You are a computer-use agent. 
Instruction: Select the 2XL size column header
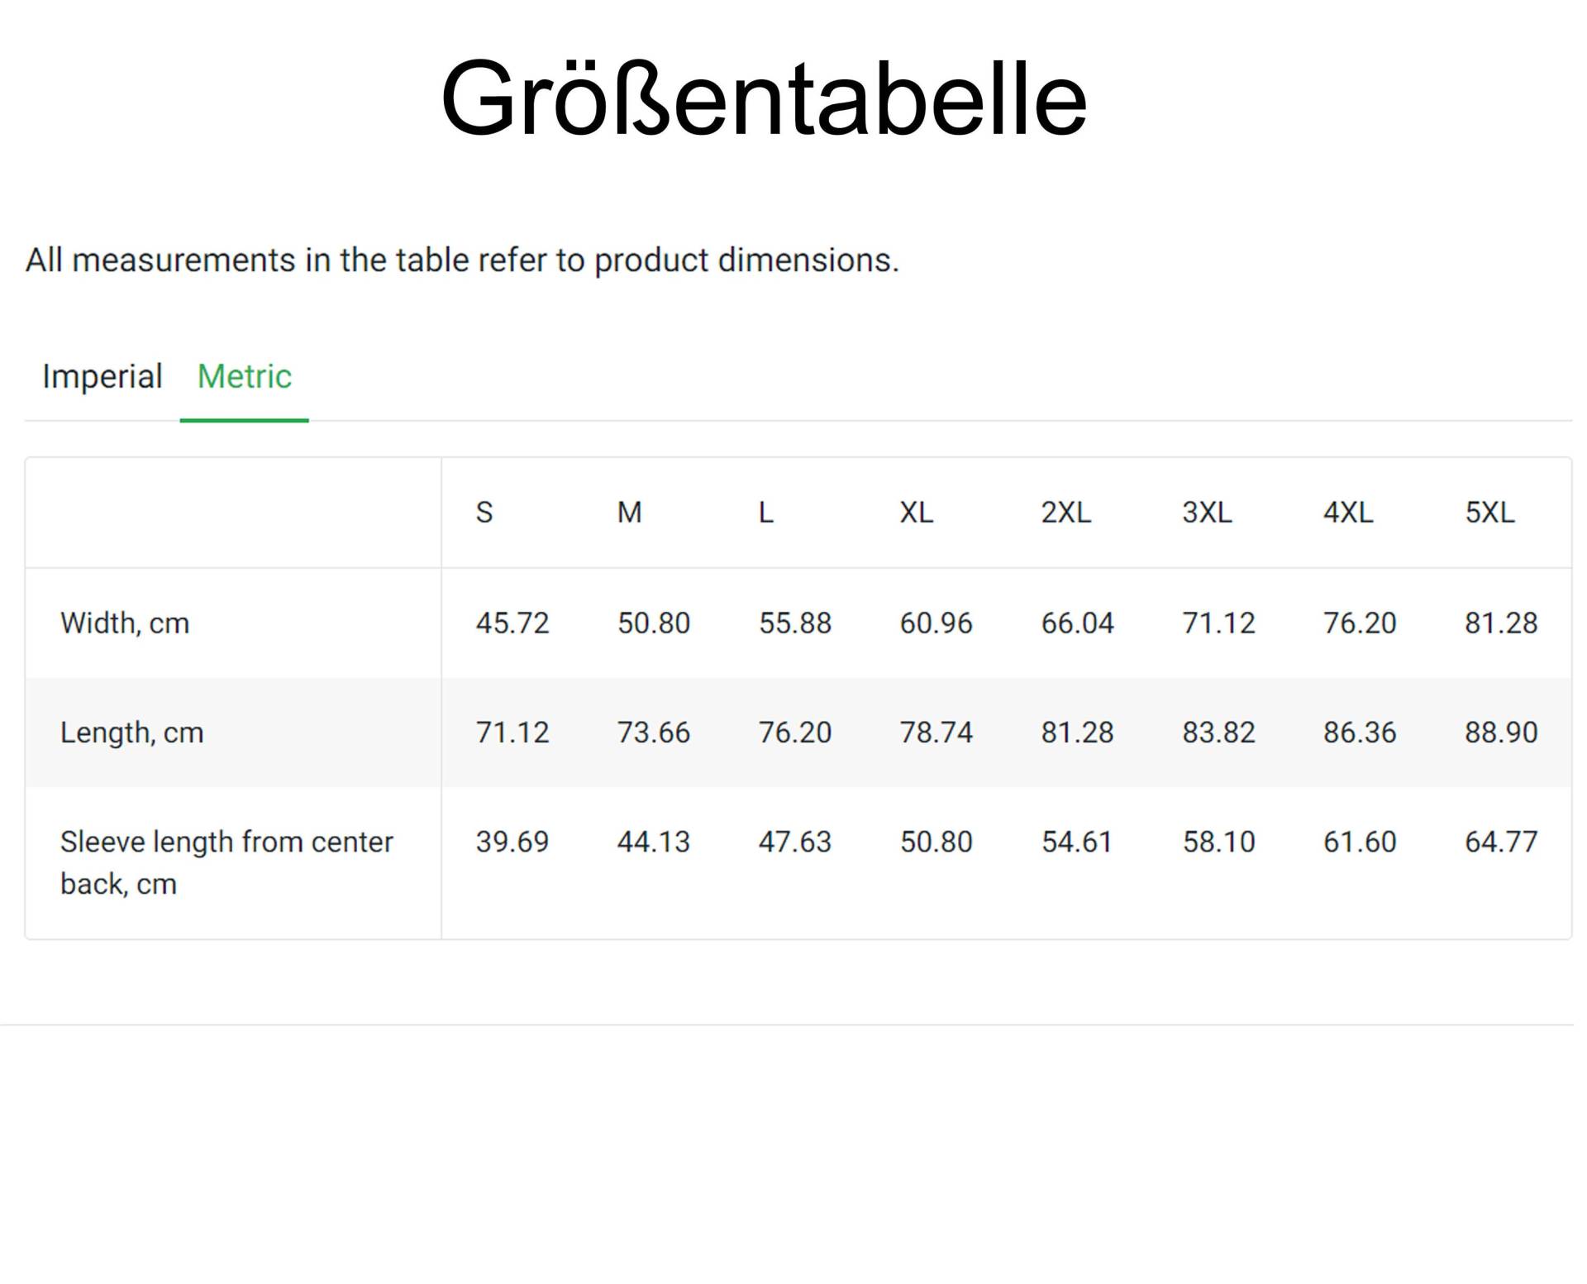(x=1067, y=513)
